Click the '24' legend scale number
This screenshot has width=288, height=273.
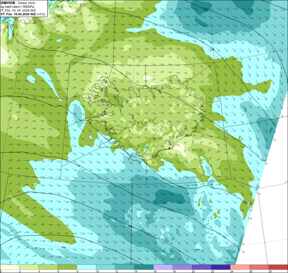click(x=232, y=271)
